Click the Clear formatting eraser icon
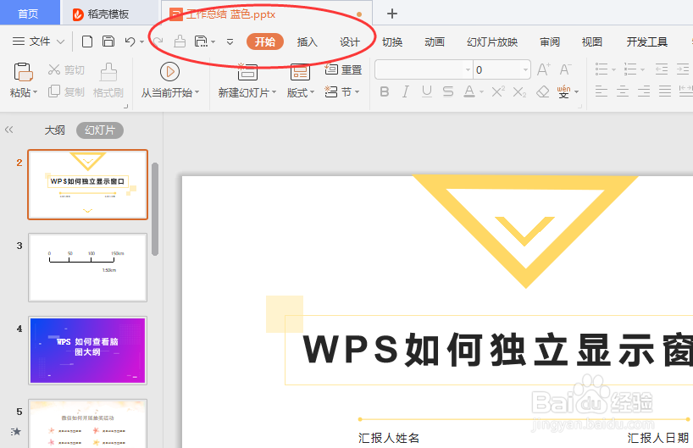Viewport: 693px width, 448px height. coord(543,92)
